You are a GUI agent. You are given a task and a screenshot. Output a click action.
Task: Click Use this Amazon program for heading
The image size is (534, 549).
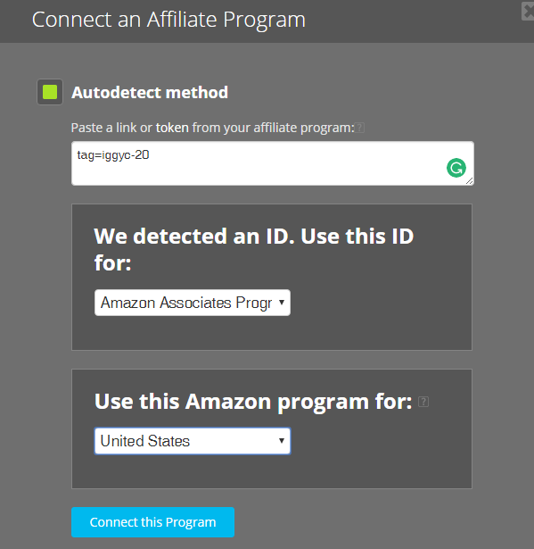click(x=253, y=401)
